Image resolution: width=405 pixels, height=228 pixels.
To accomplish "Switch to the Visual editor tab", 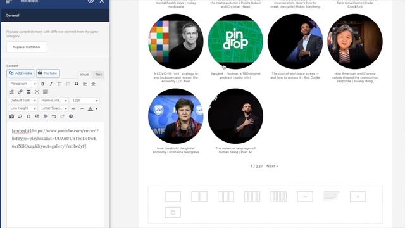I will pos(84,75).
